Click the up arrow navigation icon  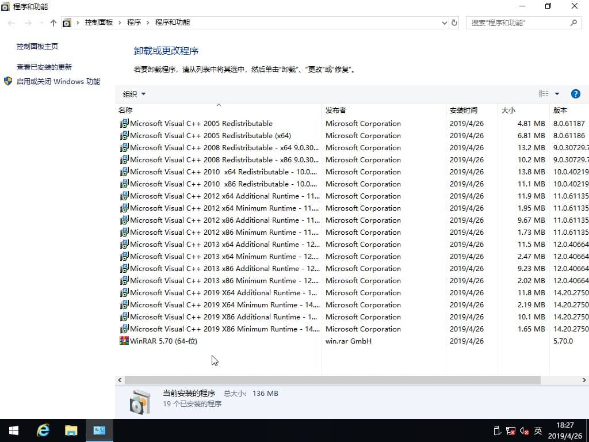click(53, 22)
